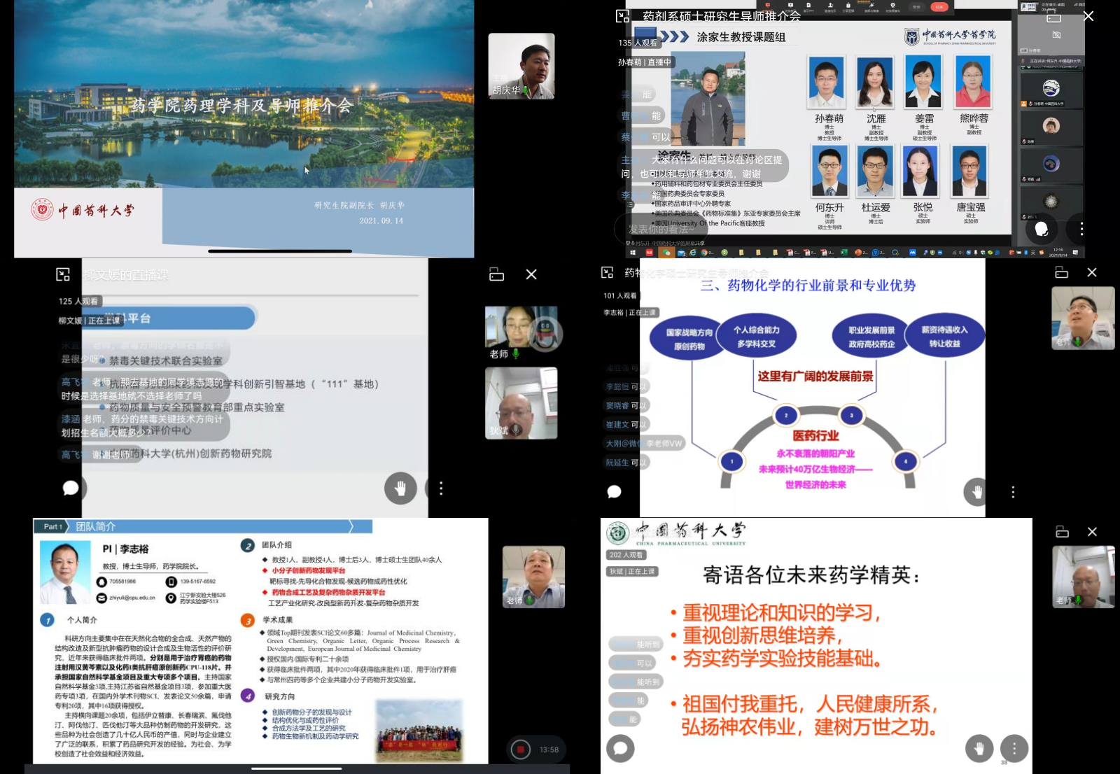1120x774 pixels.
Task: Click the location pin icon on the top toolbar
Action: (x=893, y=6)
